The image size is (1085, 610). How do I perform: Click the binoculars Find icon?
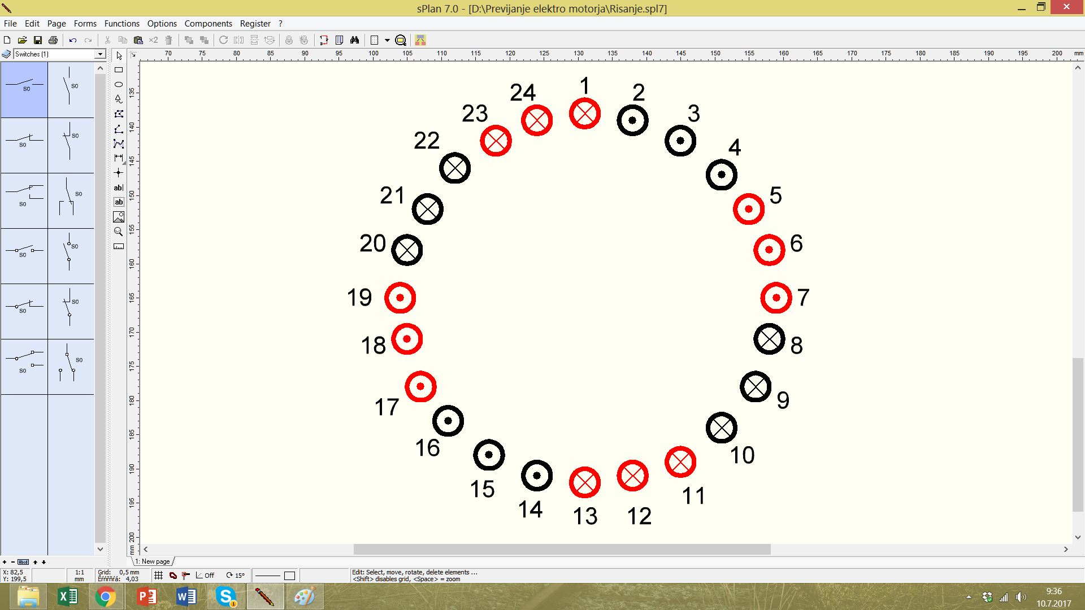click(x=354, y=40)
